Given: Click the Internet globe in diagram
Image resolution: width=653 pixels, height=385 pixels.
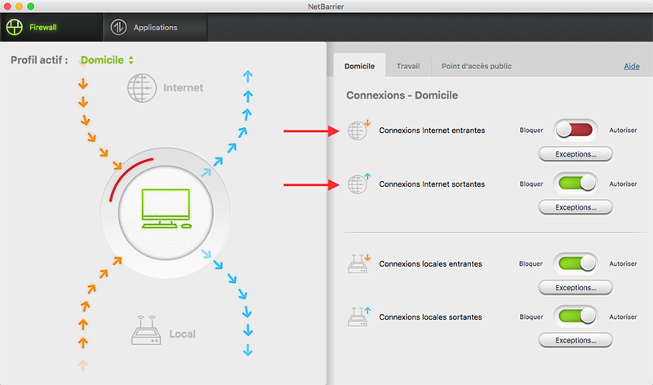Looking at the screenshot, I should pos(142,88).
